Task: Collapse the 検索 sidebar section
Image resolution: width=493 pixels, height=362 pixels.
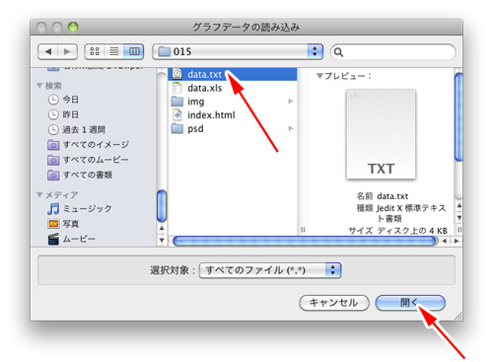Action: tap(39, 86)
